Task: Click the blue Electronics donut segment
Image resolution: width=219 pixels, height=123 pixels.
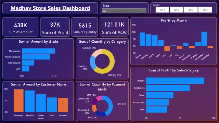Action: point(92,62)
